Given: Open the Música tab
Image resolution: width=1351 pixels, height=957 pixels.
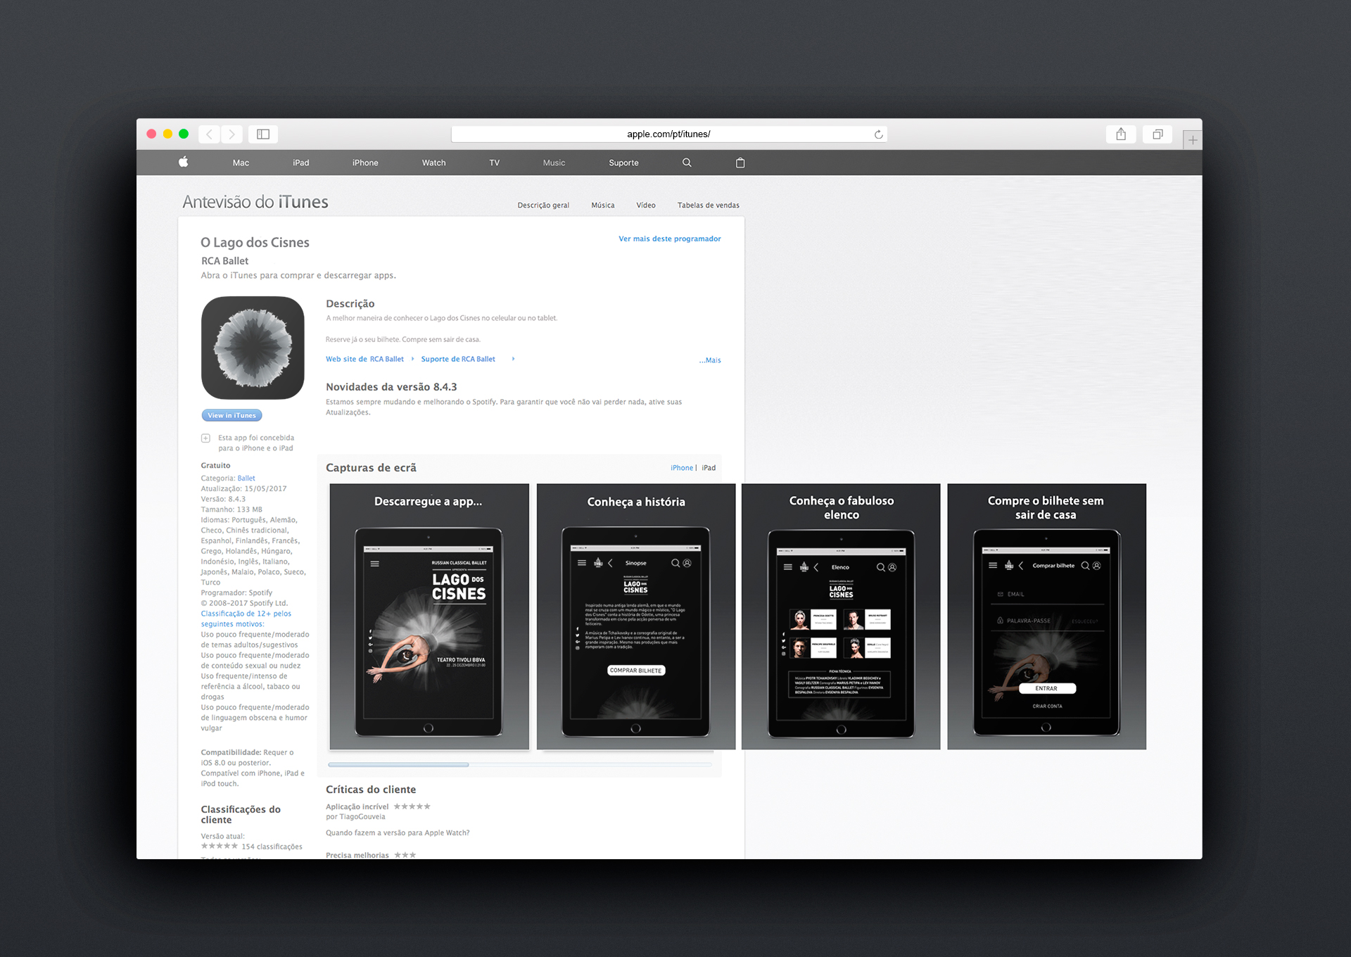Looking at the screenshot, I should pos(602,205).
